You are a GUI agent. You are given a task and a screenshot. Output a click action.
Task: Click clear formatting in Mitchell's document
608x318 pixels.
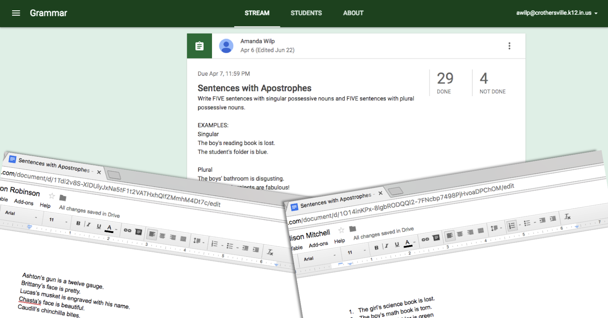[567, 216]
